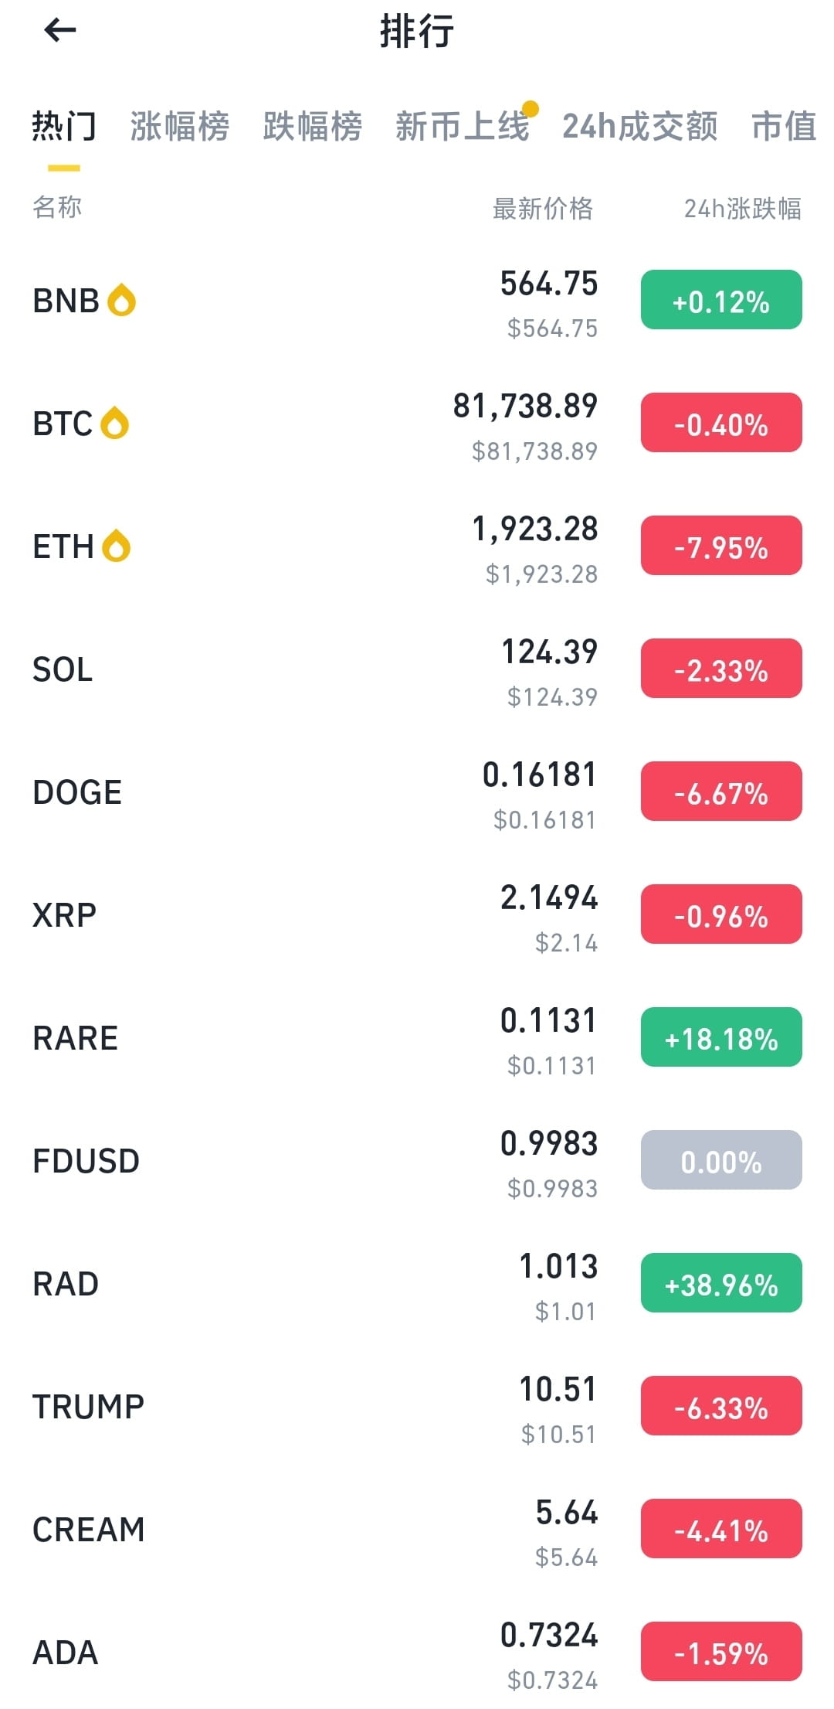This screenshot has height=1709, width=834.
Task: Tap the grey 0.00% badge for FDUSD
Action: (x=721, y=1160)
